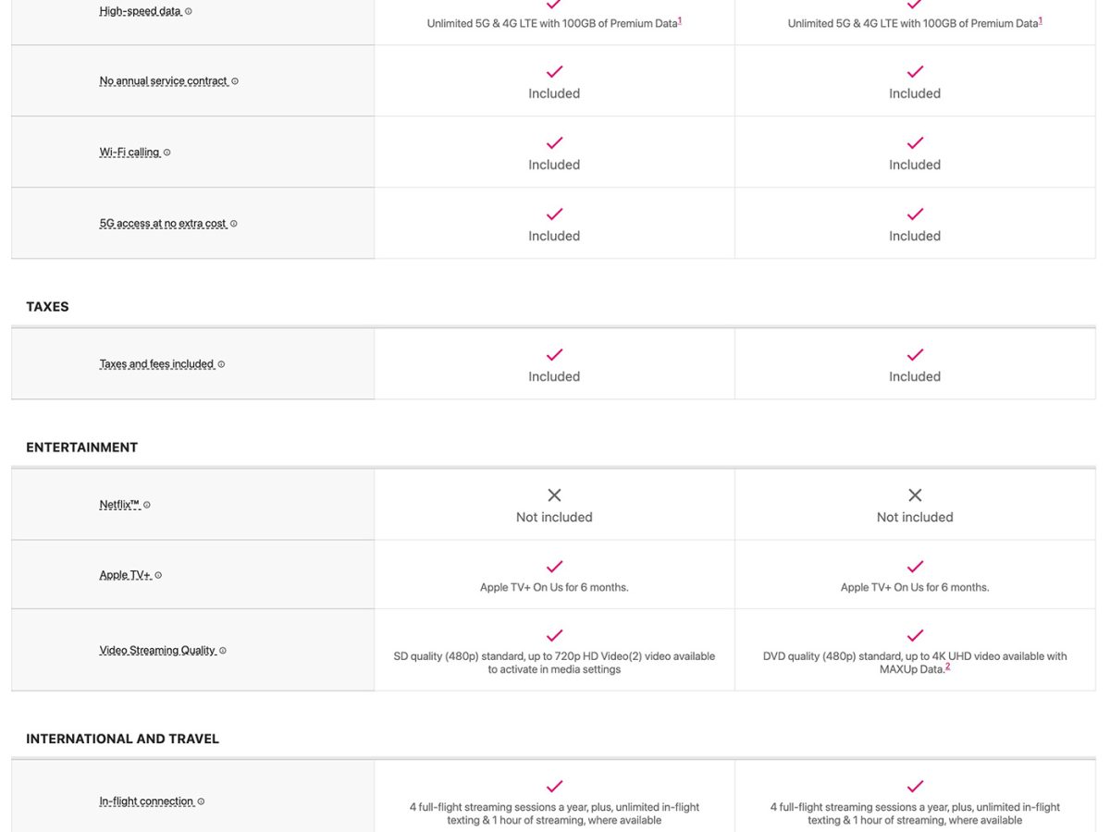
Task: Click the No annual service contract label
Action: click(163, 81)
